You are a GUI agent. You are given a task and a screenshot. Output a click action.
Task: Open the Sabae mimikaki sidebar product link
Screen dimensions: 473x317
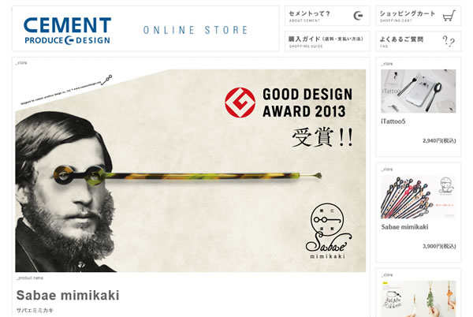coord(404,227)
